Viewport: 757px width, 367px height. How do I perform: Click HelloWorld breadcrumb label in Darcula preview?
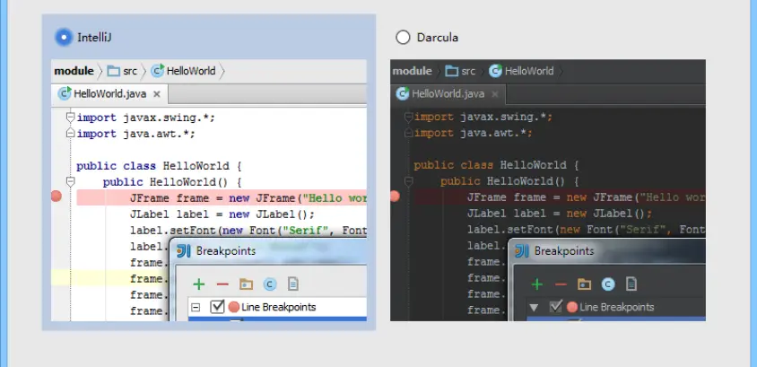pyautogui.click(x=529, y=71)
